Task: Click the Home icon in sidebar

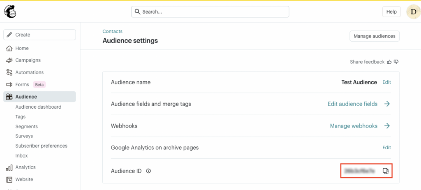Action: click(9, 48)
